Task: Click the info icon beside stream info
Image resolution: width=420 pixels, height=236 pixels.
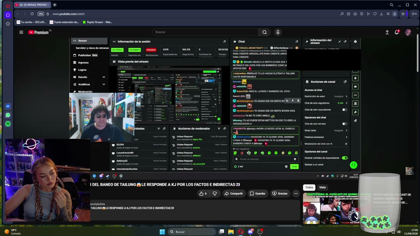Action: click(355, 42)
